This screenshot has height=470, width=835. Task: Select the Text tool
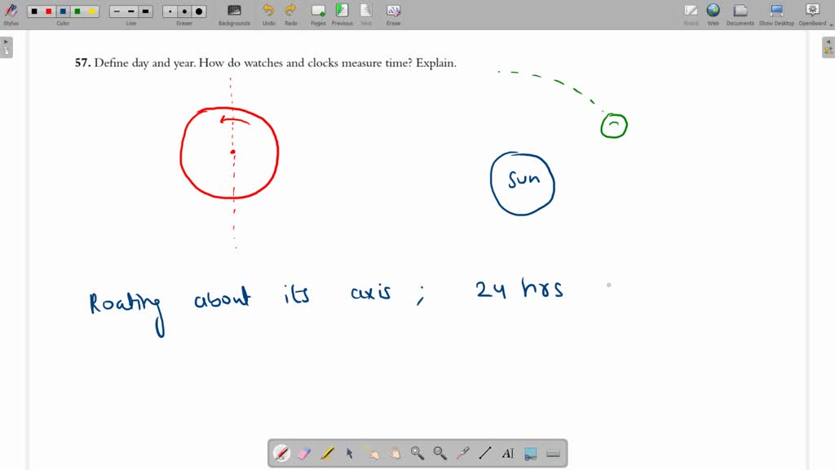507,453
